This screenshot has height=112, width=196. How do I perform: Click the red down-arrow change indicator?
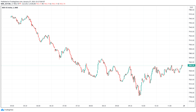point(20,4)
